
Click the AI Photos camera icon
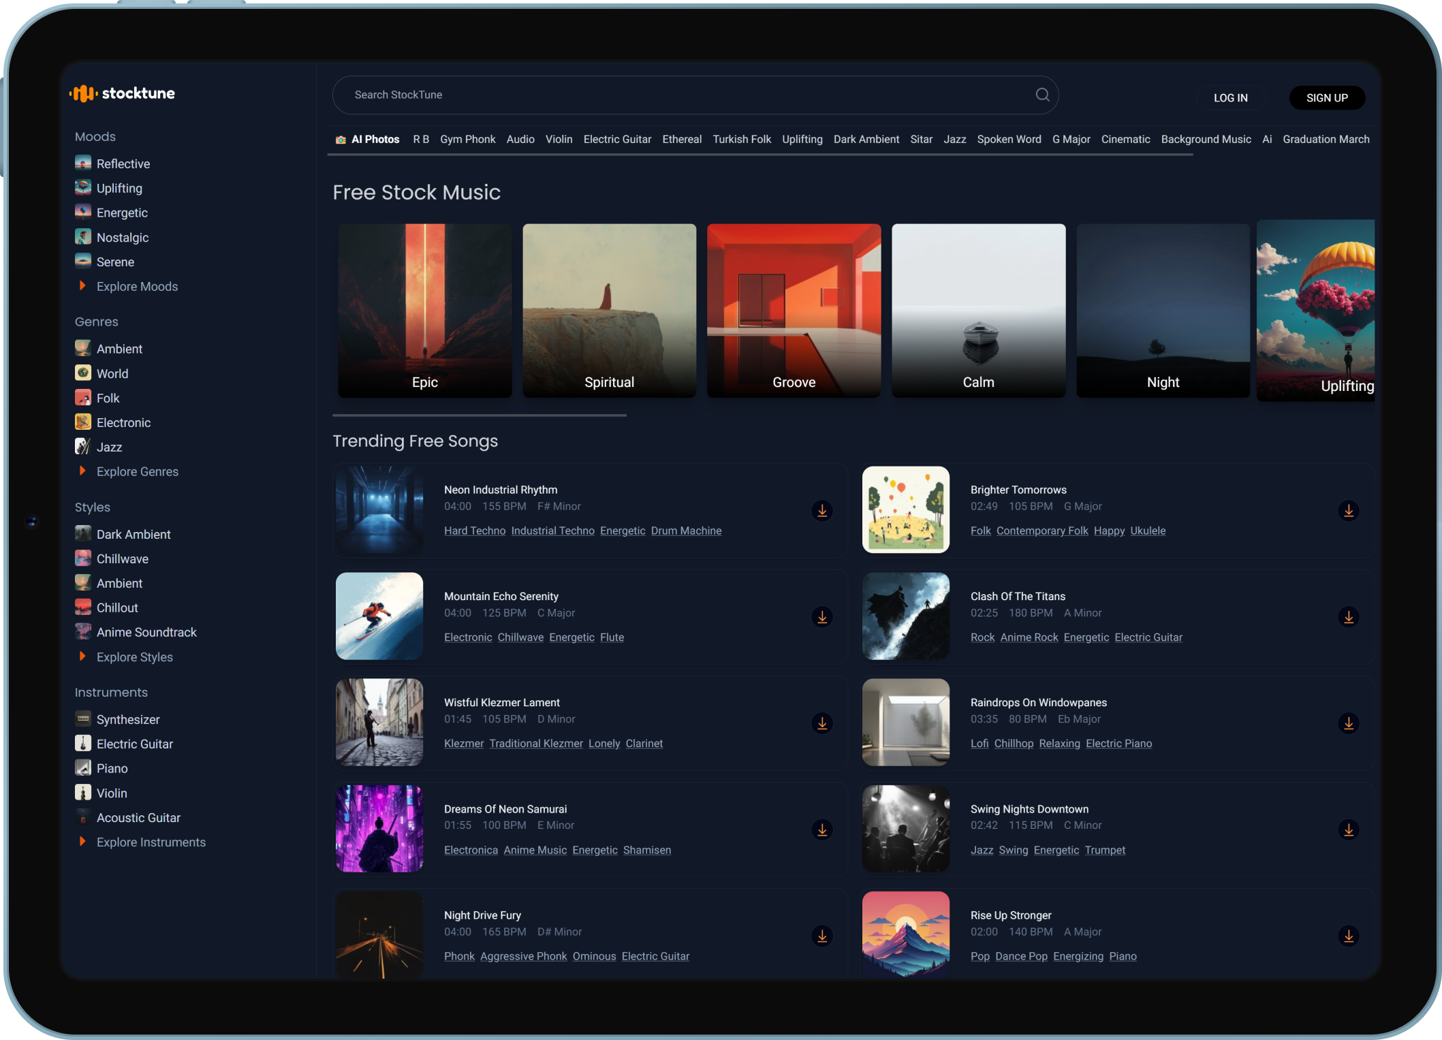[x=341, y=140]
